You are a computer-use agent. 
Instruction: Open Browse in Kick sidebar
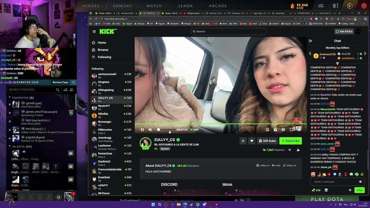tap(100, 50)
